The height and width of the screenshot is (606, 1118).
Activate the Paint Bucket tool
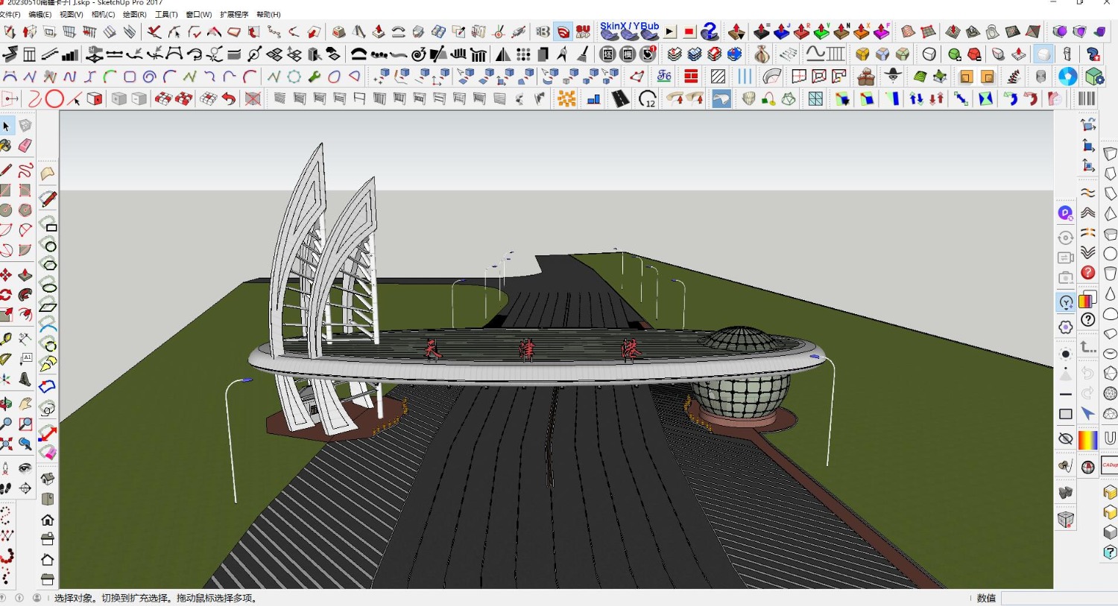pos(6,145)
